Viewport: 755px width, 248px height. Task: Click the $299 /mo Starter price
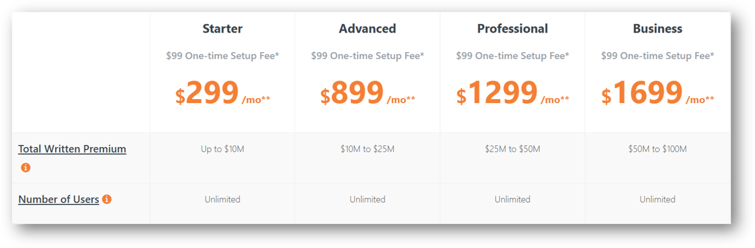222,93
